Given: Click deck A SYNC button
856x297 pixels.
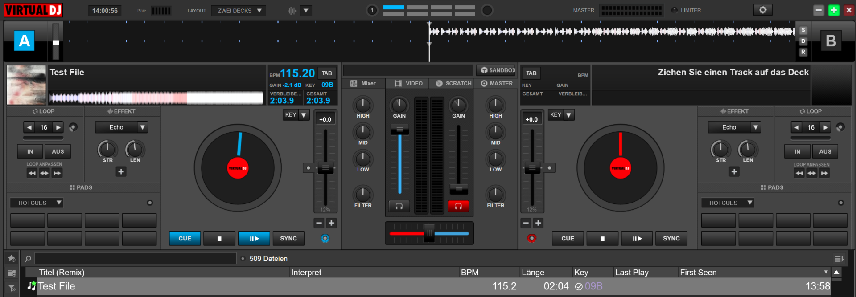Looking at the screenshot, I should (x=288, y=239).
